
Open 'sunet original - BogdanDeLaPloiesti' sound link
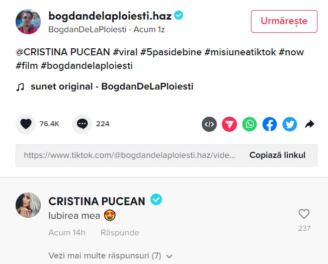(112, 86)
